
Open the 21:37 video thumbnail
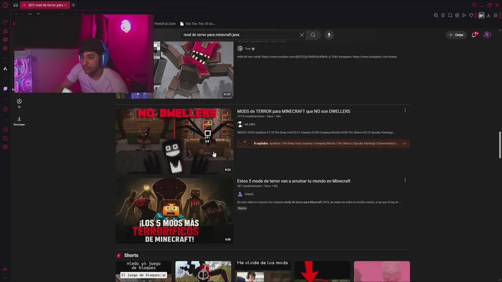(193, 70)
